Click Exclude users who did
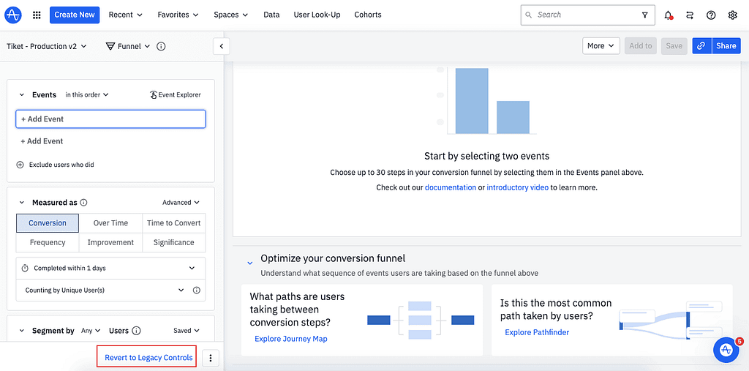 tap(61, 165)
